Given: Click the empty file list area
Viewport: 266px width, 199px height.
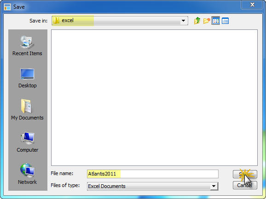Looking at the screenshot, I should tap(154, 97).
